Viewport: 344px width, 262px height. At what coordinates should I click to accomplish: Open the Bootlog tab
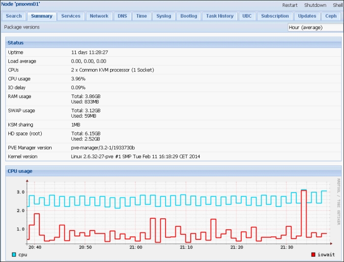189,16
